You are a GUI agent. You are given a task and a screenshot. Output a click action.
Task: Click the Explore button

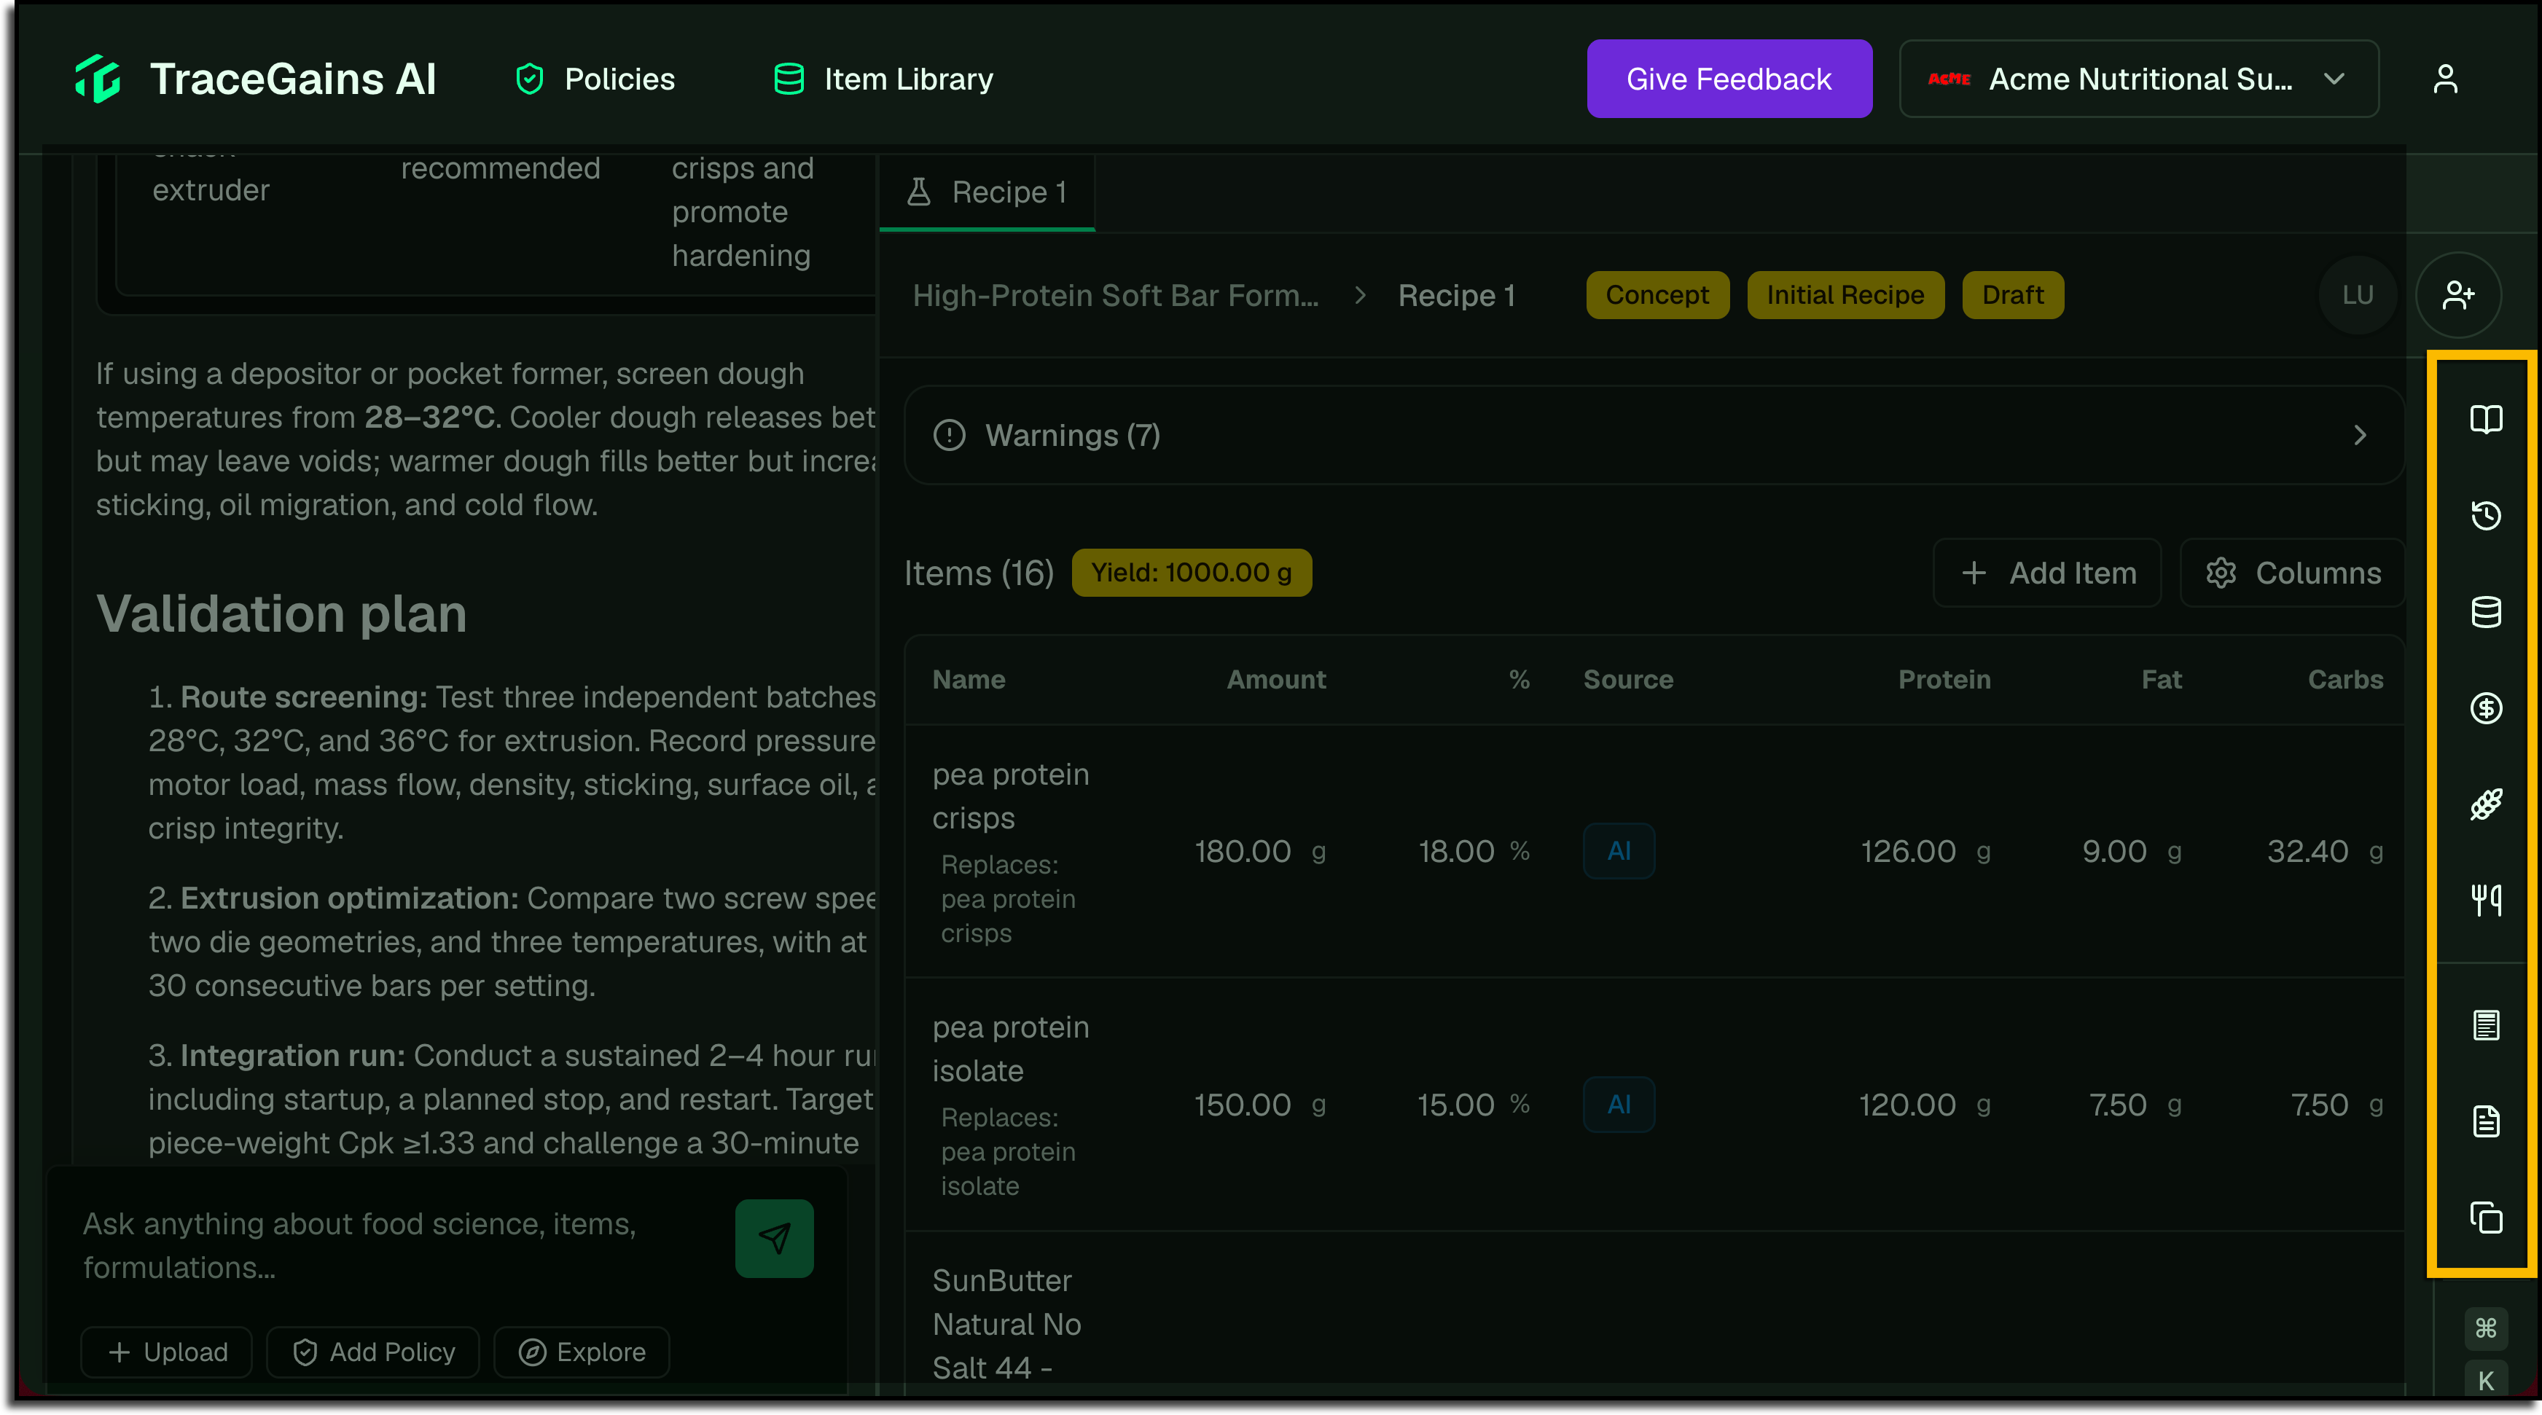(x=582, y=1352)
